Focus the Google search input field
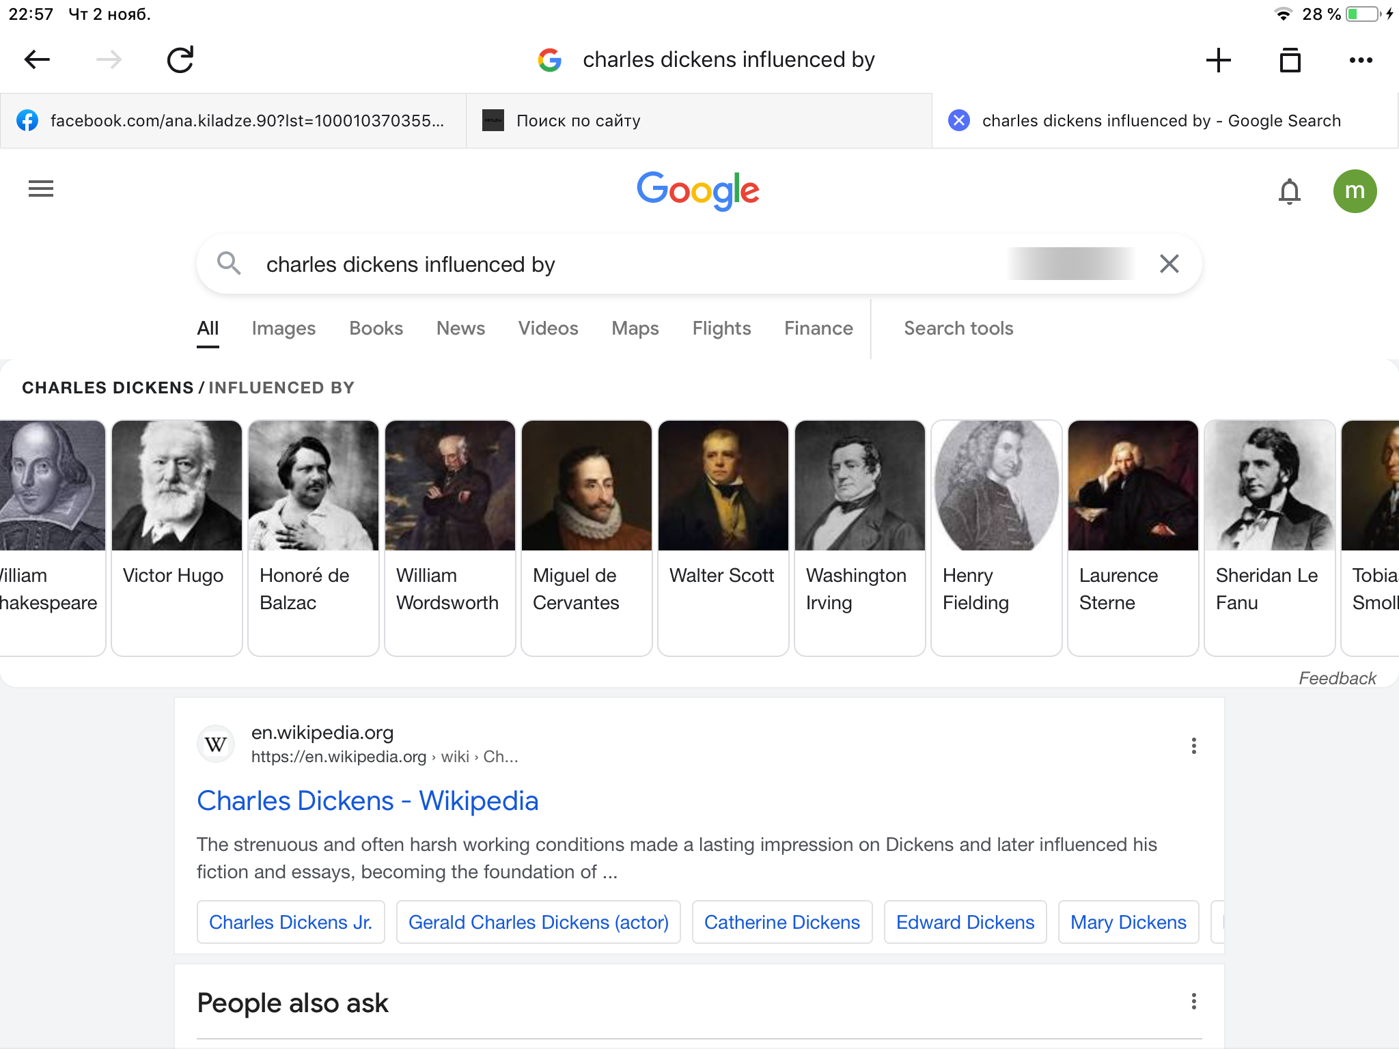 (615, 264)
